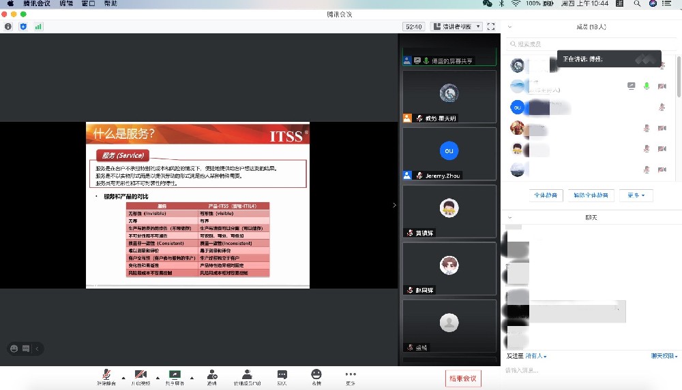Expand the screen sharing options arrow
Screen dimensions: 682x390
click(x=192, y=378)
